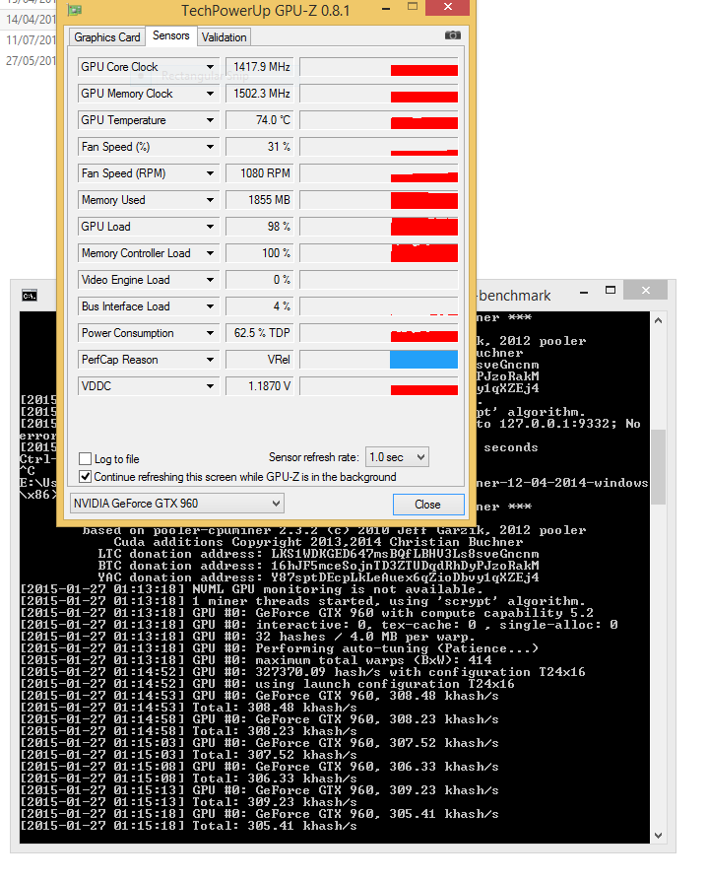
Task: Enable the Log to file checkbox
Action: point(86,458)
